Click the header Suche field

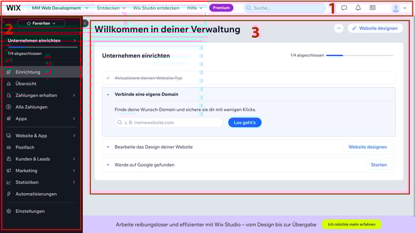(284, 8)
